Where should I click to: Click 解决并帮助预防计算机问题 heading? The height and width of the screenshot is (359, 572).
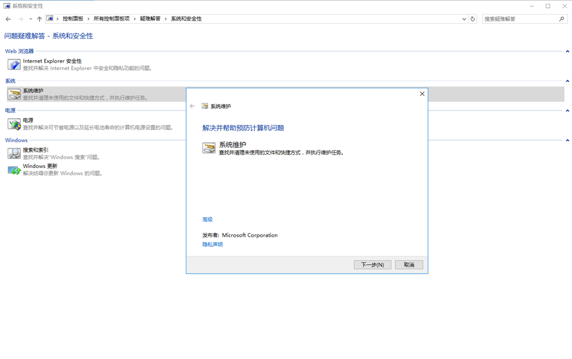[x=244, y=128]
